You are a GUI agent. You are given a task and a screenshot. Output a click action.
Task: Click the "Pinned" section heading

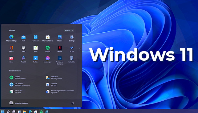12,30
